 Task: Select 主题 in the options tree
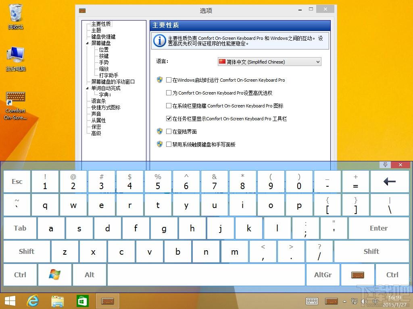point(96,30)
